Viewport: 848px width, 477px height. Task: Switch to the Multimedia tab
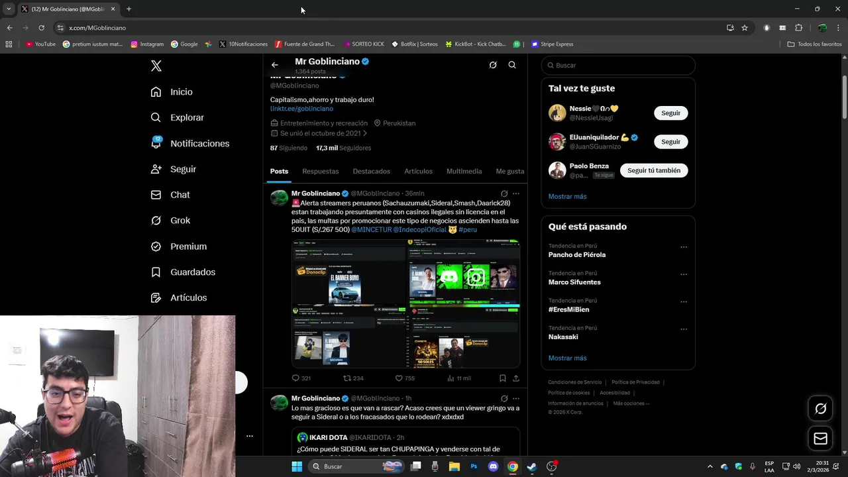coord(464,171)
